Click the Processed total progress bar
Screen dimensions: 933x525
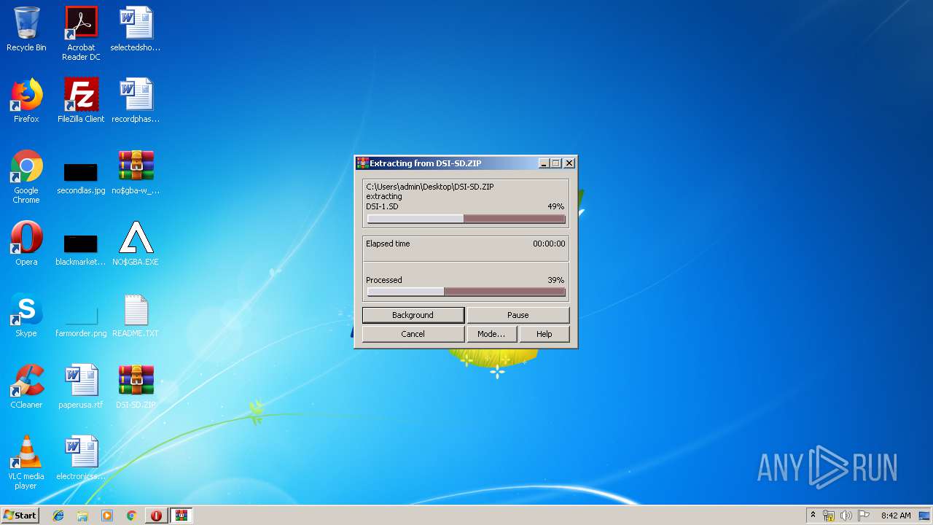click(x=466, y=292)
